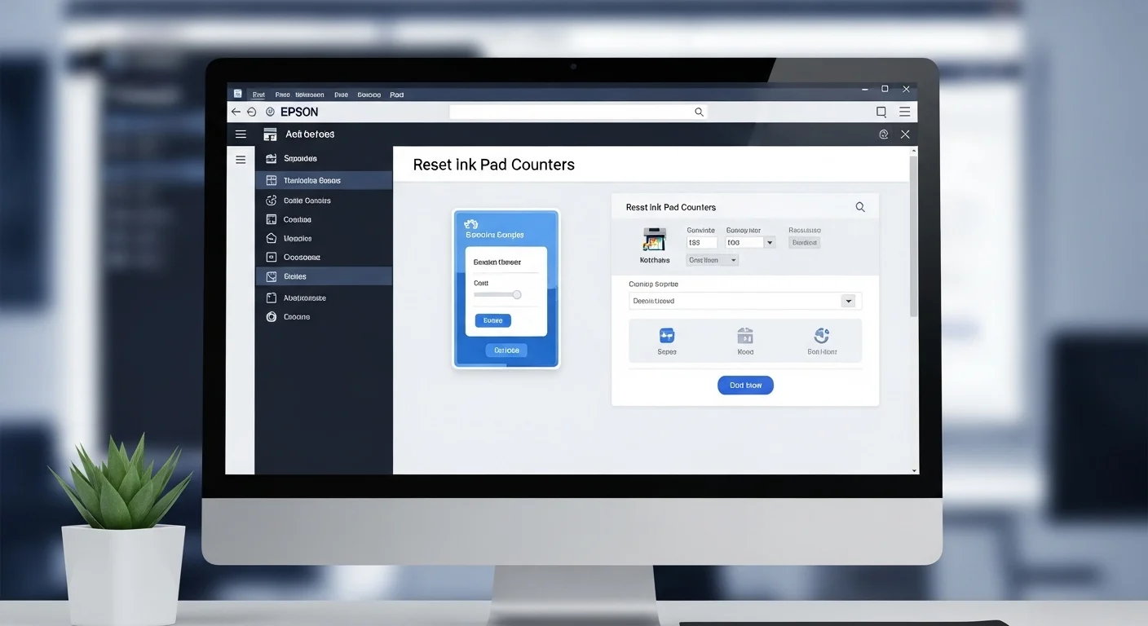Click the search icon in Reset Ink Pad card
Image resolution: width=1148 pixels, height=626 pixels.
[x=860, y=207]
